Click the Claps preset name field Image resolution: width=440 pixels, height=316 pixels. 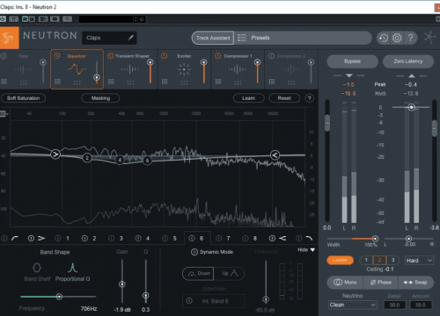click(x=109, y=38)
